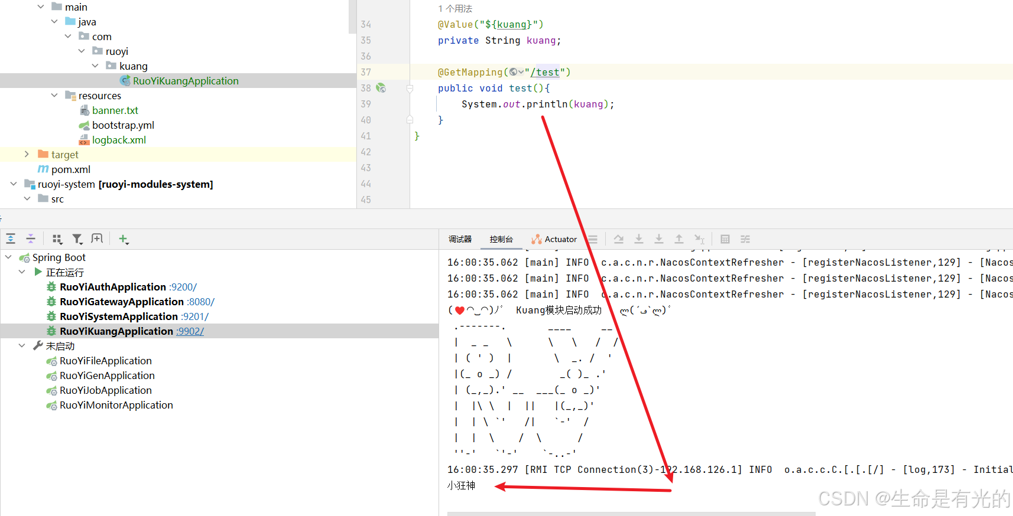Viewport: 1013px width, 516px height.
Task: Select RuoYiMonitorApplication in not-started services
Action: [x=116, y=405]
